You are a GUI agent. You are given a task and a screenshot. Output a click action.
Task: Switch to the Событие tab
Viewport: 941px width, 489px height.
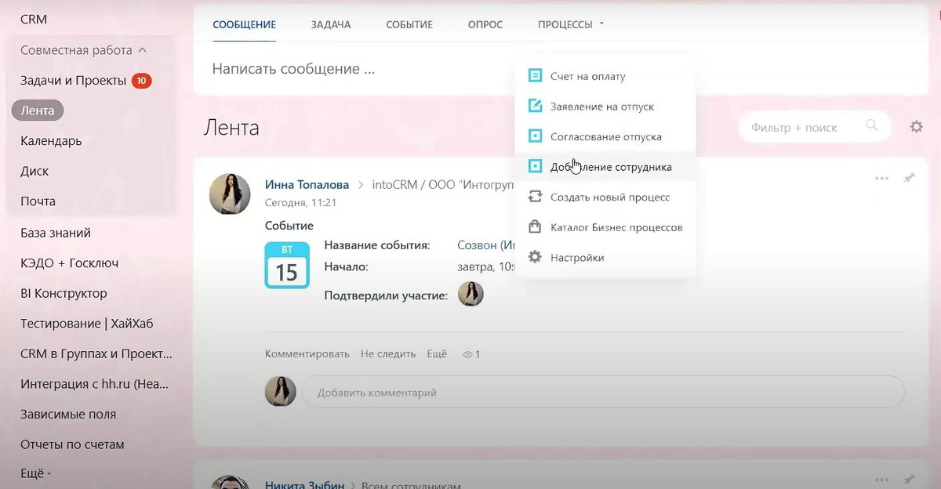tap(409, 24)
